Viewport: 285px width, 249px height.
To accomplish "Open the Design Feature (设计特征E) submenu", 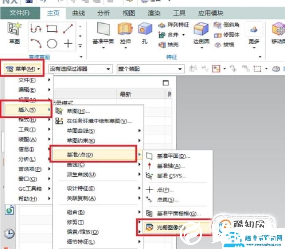I will 98,188.
